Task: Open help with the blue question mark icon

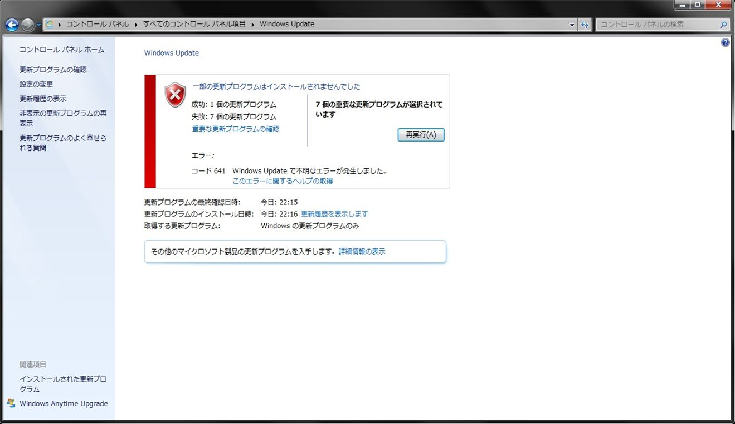Action: pyautogui.click(x=725, y=42)
